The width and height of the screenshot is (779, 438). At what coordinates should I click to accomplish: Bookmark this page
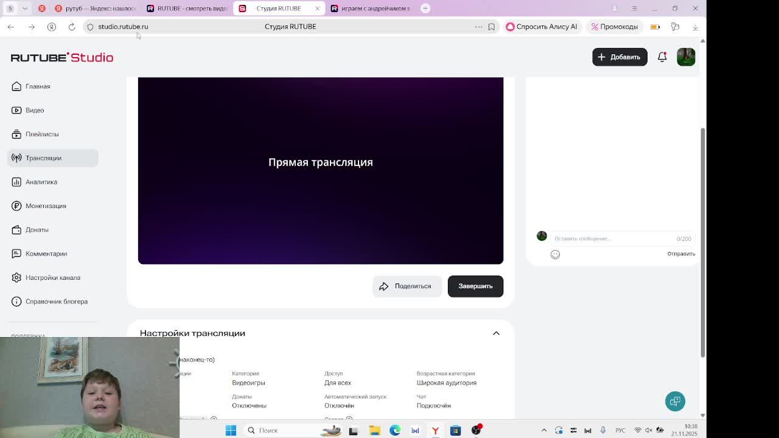point(491,27)
